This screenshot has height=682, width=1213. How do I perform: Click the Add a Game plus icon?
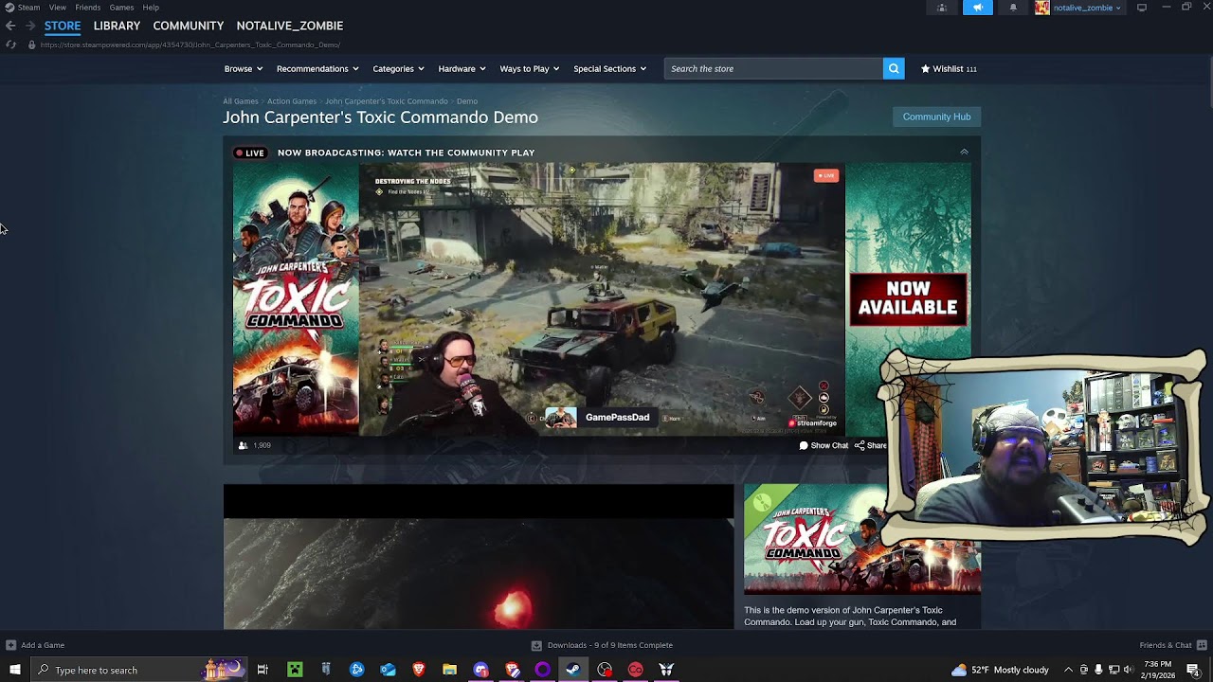pyautogui.click(x=11, y=645)
